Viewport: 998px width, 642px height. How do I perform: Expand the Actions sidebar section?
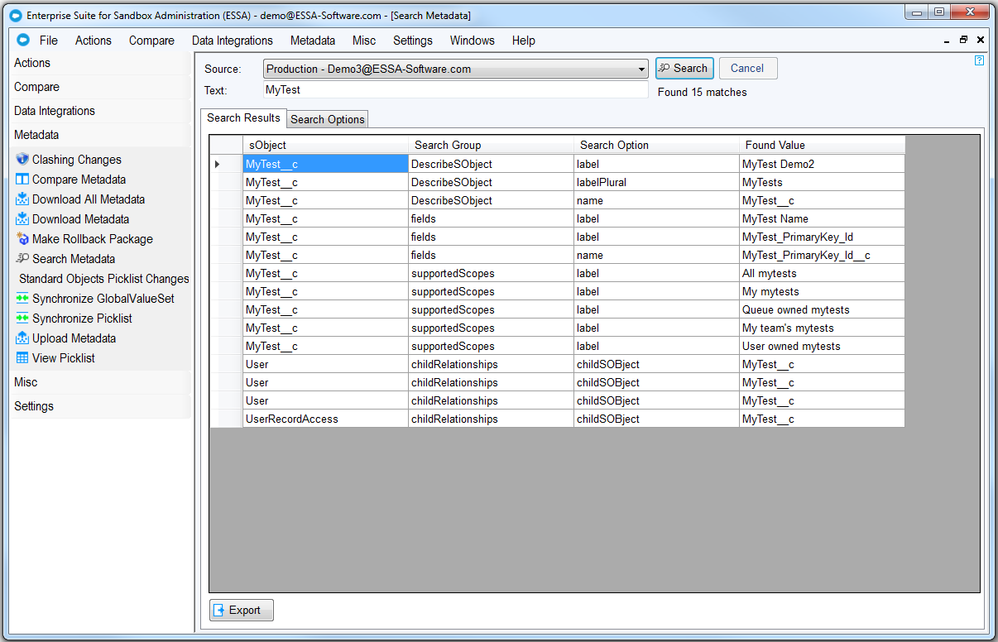(x=100, y=63)
